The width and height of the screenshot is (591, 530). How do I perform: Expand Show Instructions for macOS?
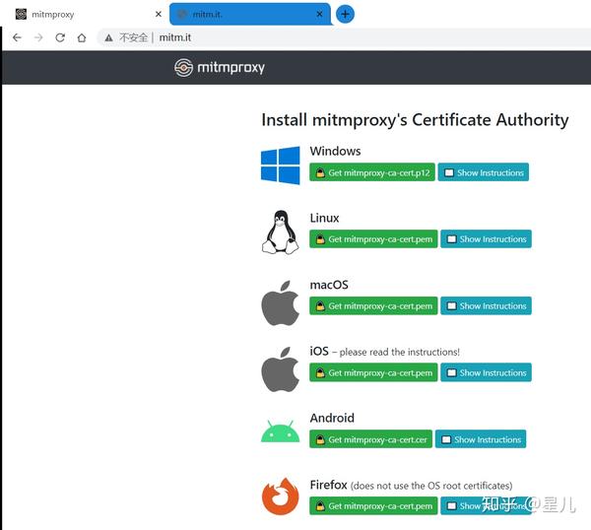[x=485, y=306]
